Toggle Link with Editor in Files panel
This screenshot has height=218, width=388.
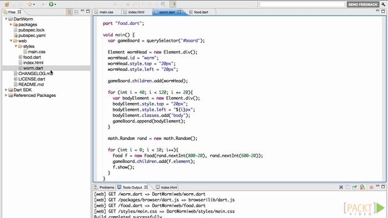tap(70, 12)
